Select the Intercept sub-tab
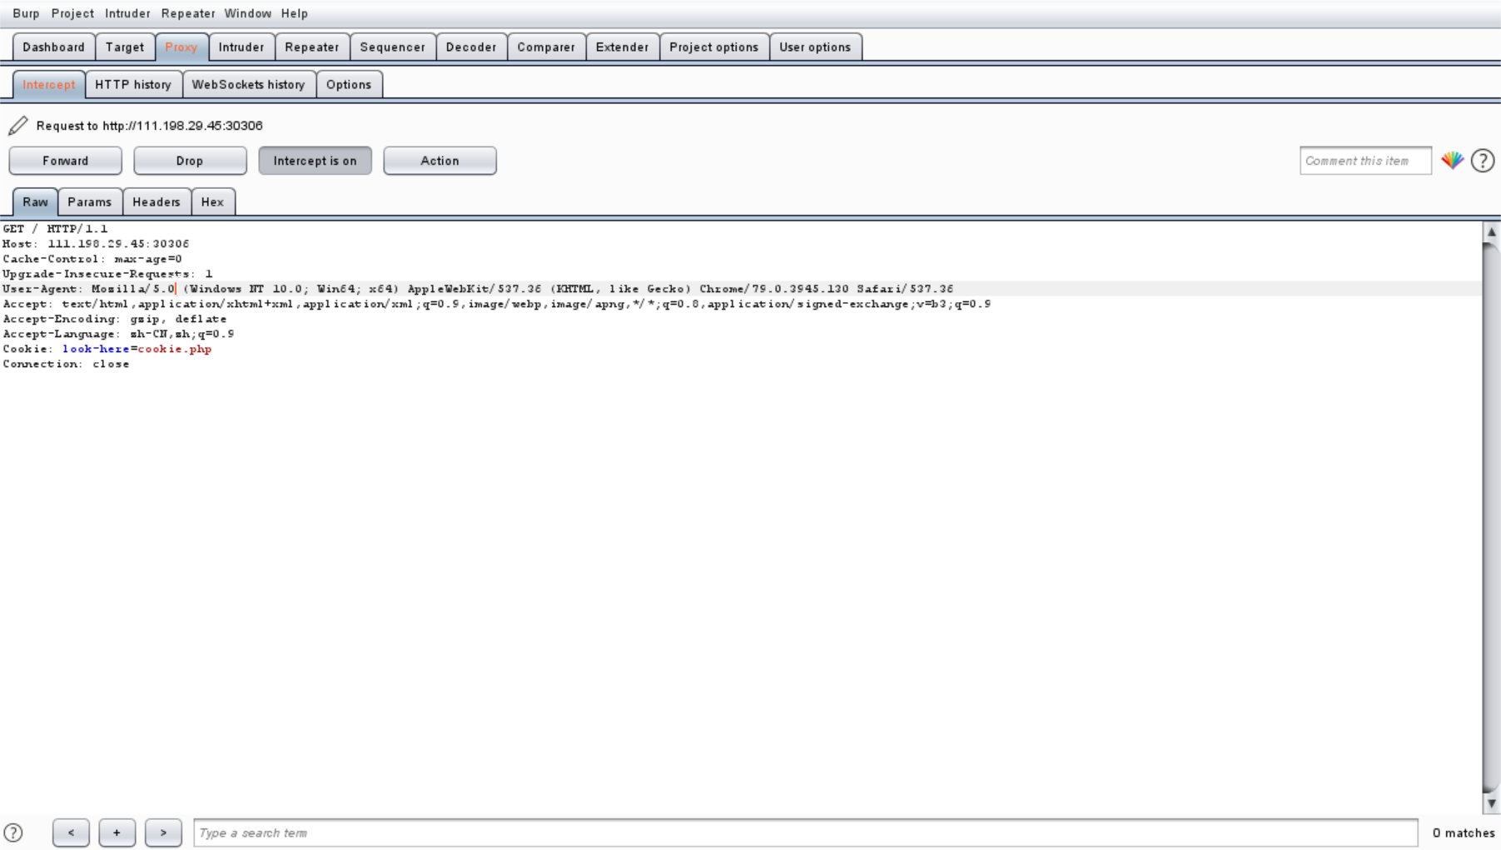 click(x=49, y=85)
